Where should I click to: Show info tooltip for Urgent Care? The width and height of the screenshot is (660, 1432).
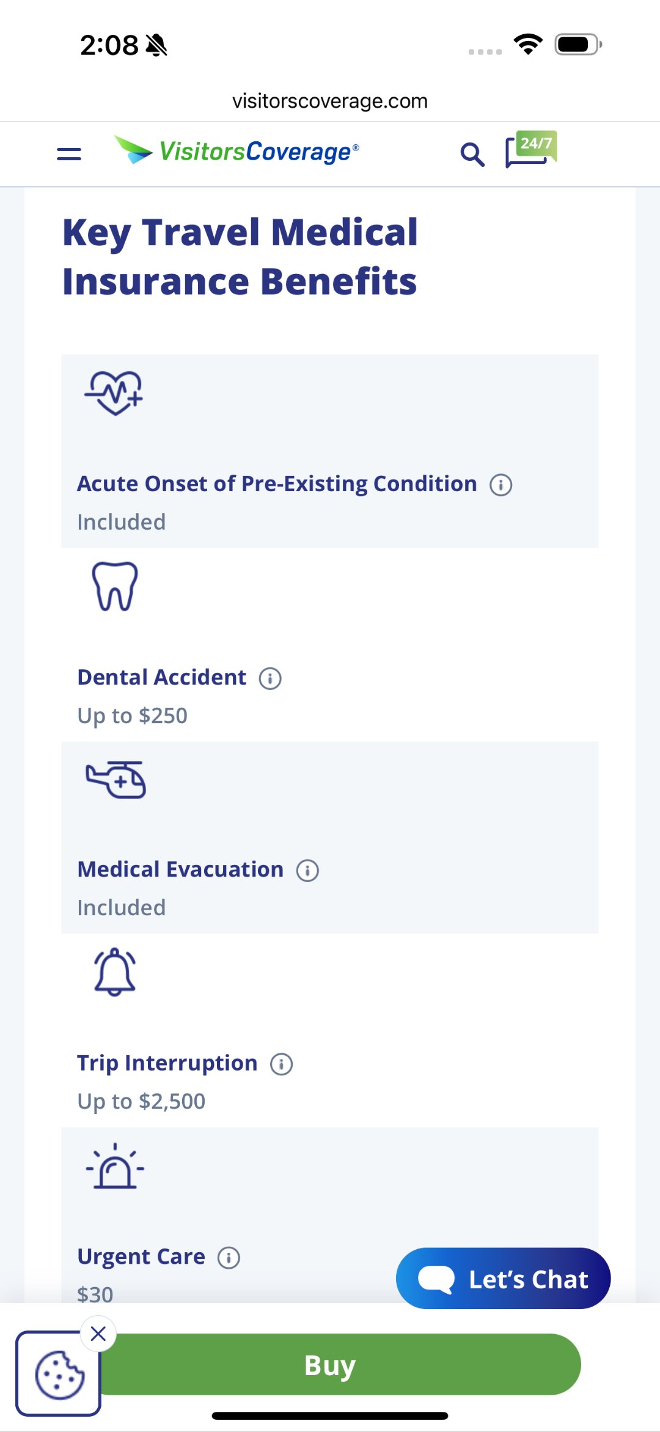click(x=229, y=1258)
